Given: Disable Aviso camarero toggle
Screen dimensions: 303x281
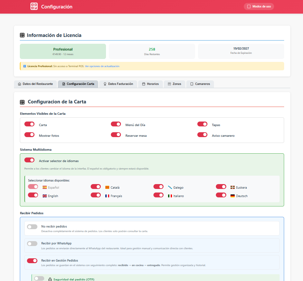Looking at the screenshot, I should tap(202, 135).
